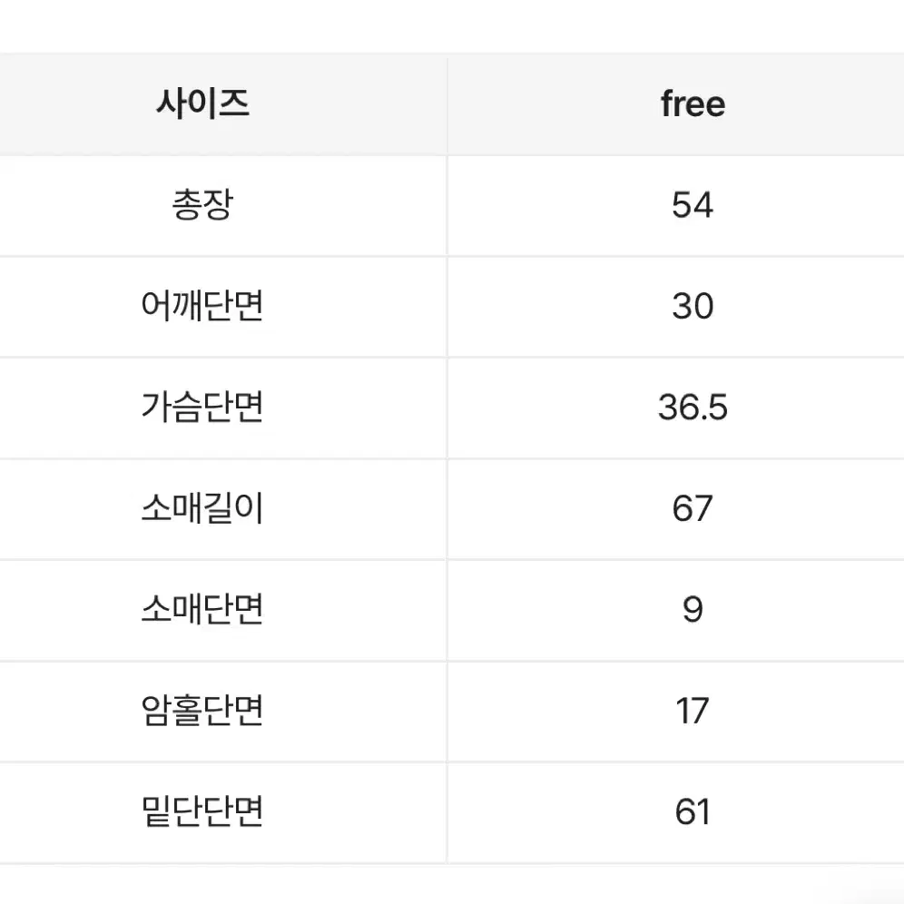Click the 밑단단면 value 61
The image size is (904, 904).
click(x=693, y=811)
